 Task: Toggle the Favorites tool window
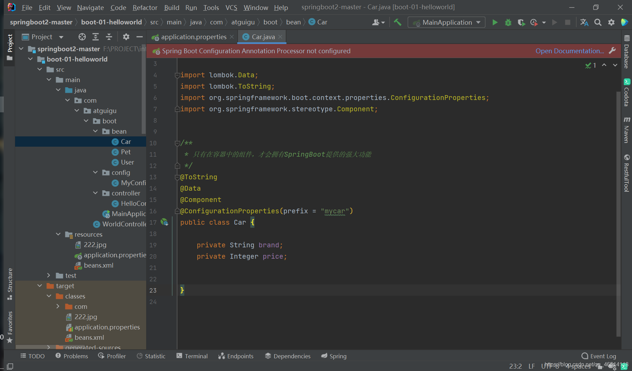click(10, 327)
